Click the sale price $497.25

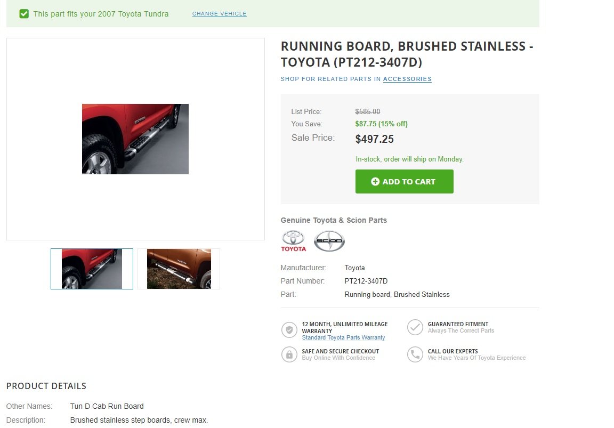tap(374, 139)
